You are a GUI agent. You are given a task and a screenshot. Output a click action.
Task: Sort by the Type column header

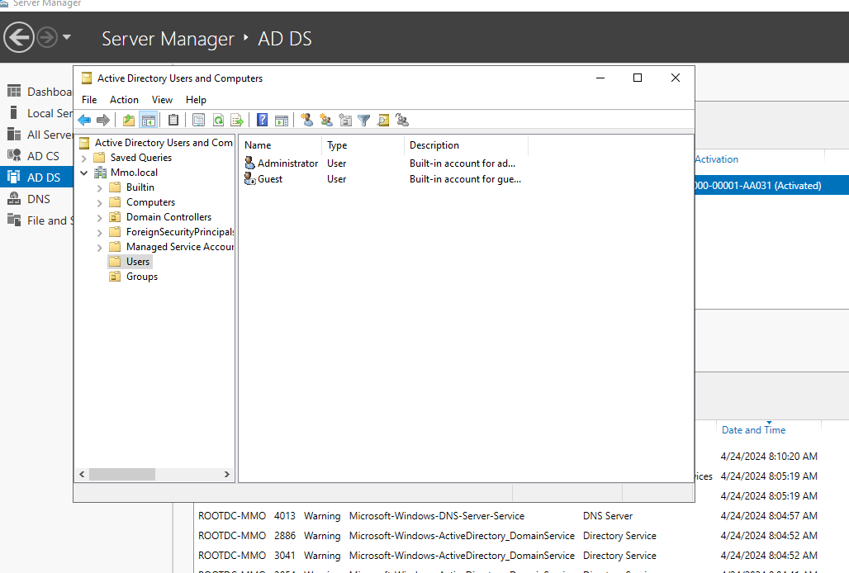coord(363,145)
